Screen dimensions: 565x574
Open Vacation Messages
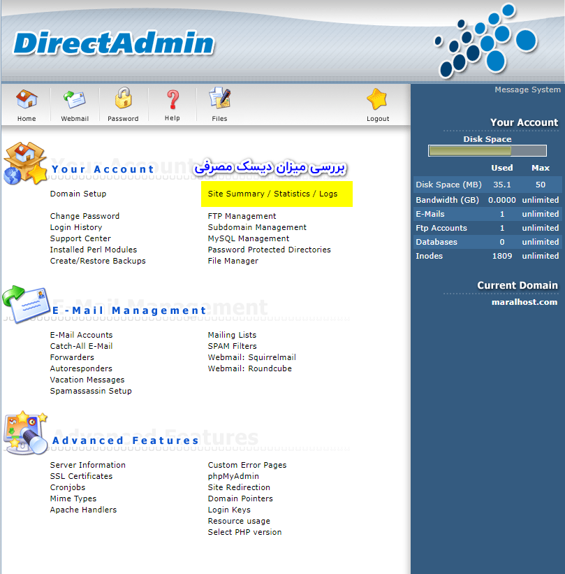point(87,380)
